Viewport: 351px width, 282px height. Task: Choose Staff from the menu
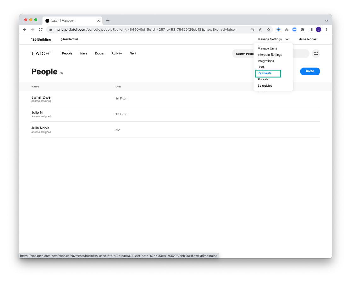coord(261,67)
